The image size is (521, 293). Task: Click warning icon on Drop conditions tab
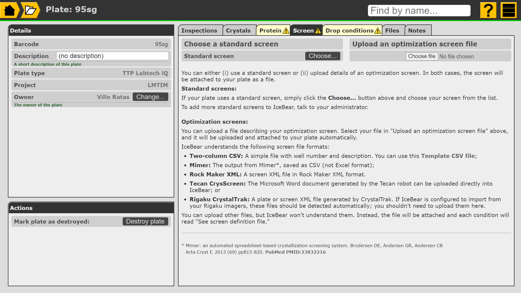(x=377, y=31)
